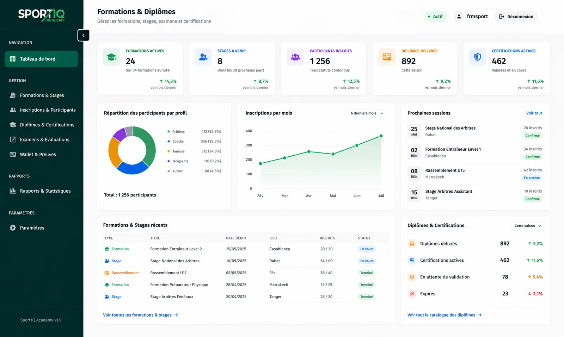
Task: Collapse the sidebar with the chevron button
Action: point(84,35)
